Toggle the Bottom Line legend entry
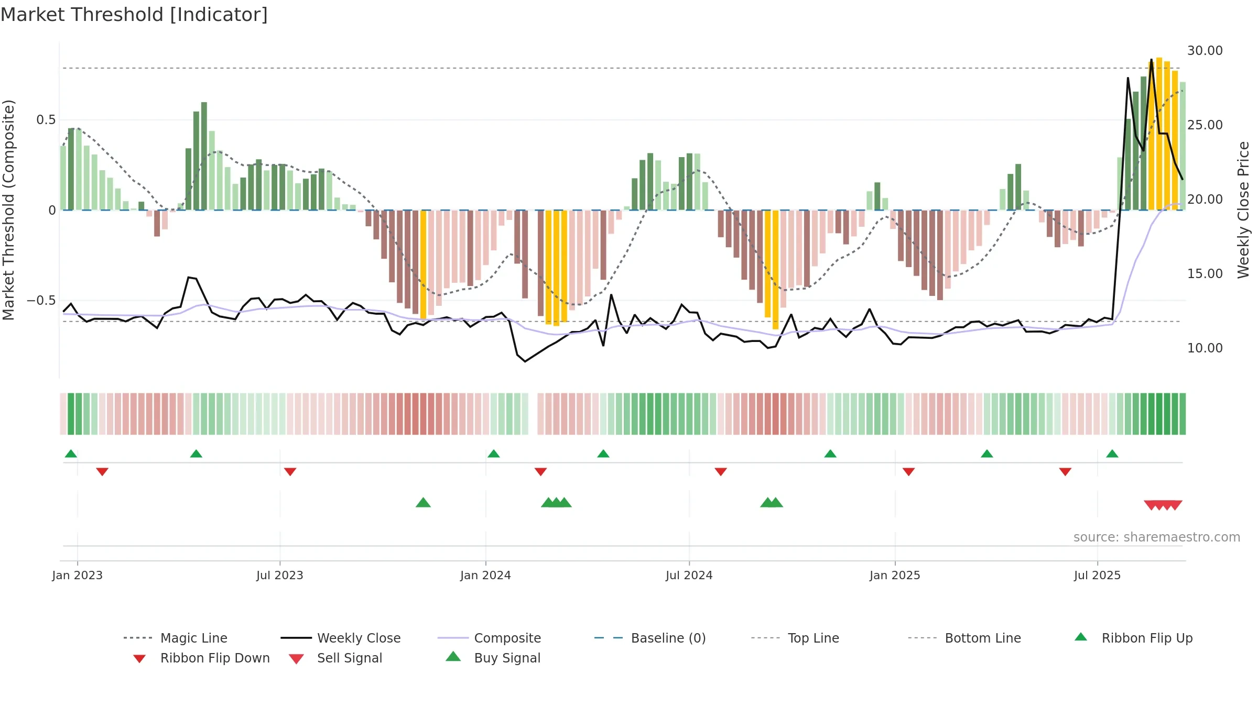 point(964,638)
